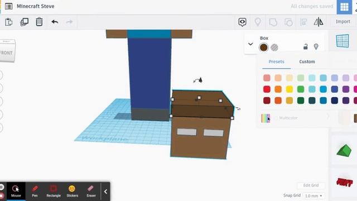Select the Hole striped option
The height and width of the screenshot is (201, 357).
coord(274,47)
